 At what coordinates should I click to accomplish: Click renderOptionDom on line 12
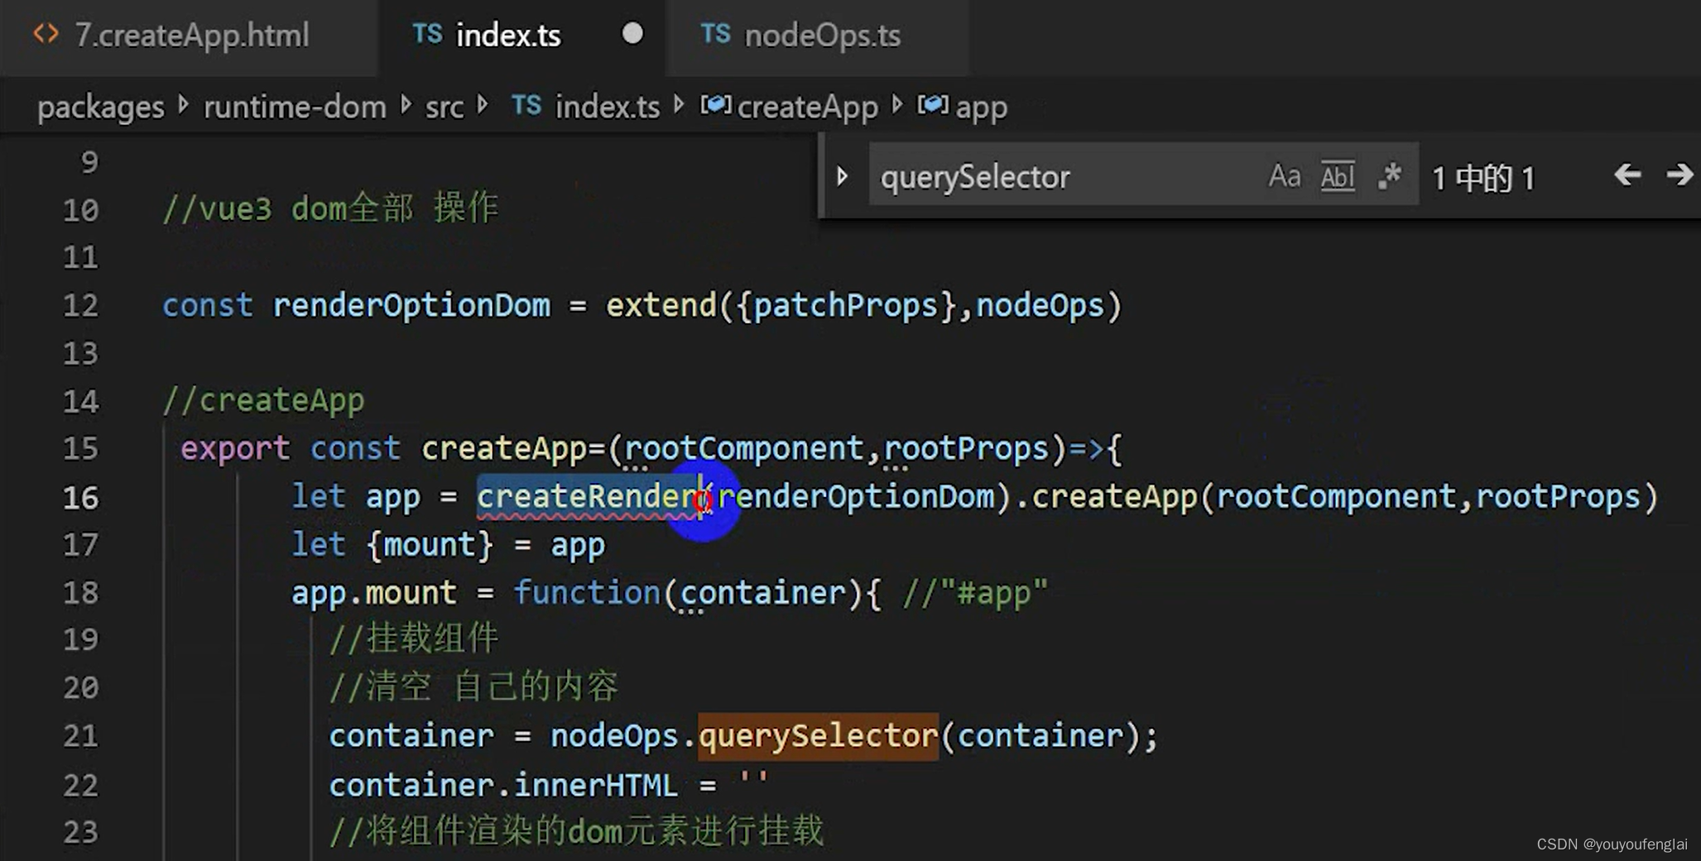[411, 306]
